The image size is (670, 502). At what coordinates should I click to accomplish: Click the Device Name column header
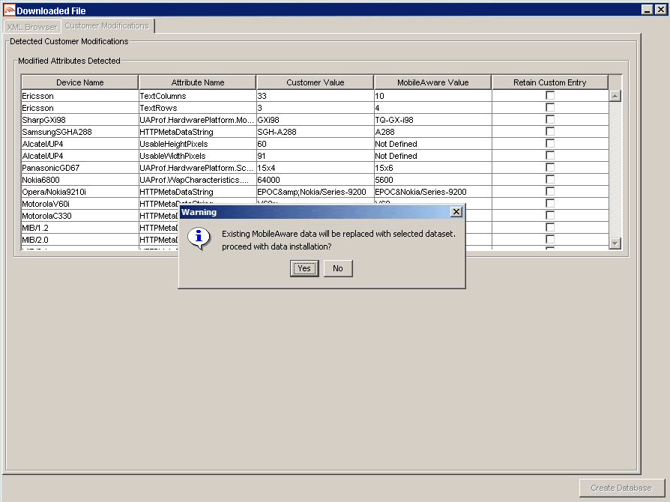pos(80,82)
